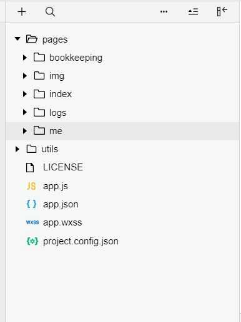
Task: Open the three-dots more options menu
Action: point(164,12)
